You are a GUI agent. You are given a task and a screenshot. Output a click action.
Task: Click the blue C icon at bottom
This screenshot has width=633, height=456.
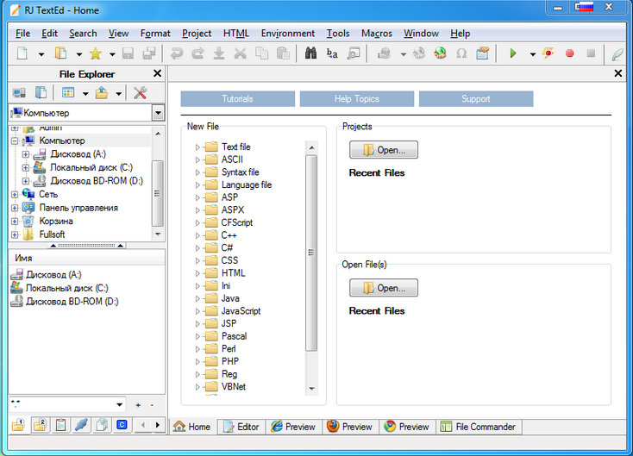coord(122,425)
